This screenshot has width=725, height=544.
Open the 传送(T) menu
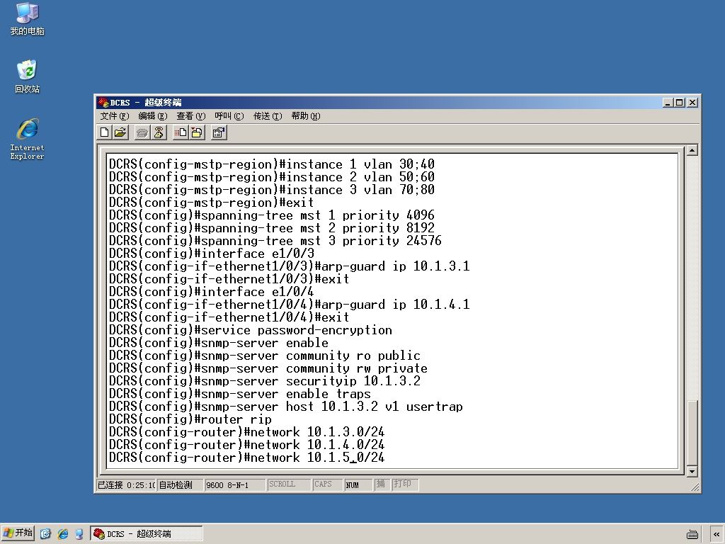pos(267,116)
